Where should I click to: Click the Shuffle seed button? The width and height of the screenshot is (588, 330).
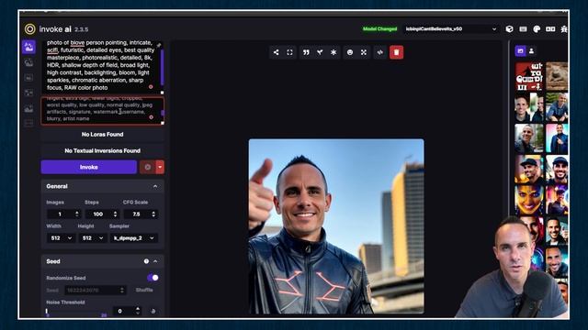tap(144, 290)
